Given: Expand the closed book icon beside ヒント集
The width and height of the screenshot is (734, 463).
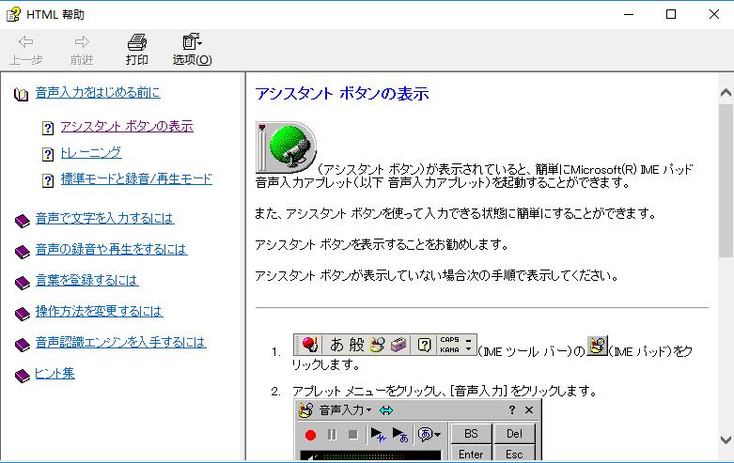Looking at the screenshot, I should pyautogui.click(x=22, y=376).
